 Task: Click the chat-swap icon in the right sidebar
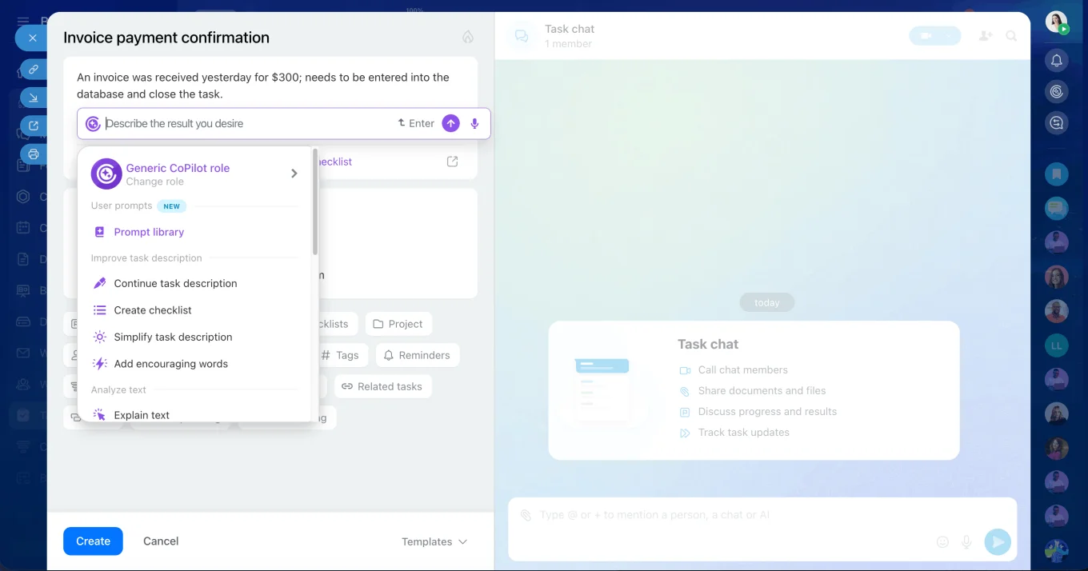point(1056,122)
